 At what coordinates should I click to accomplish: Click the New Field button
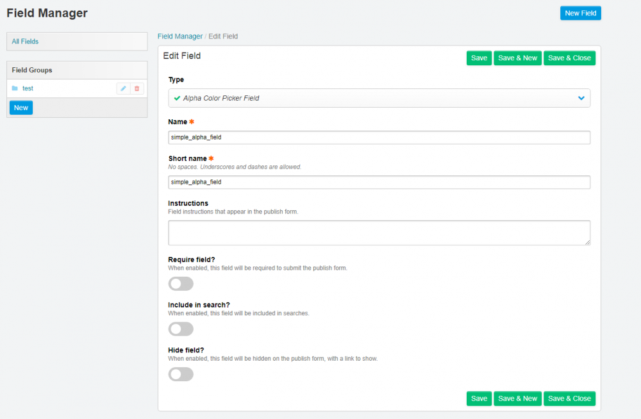pos(580,13)
